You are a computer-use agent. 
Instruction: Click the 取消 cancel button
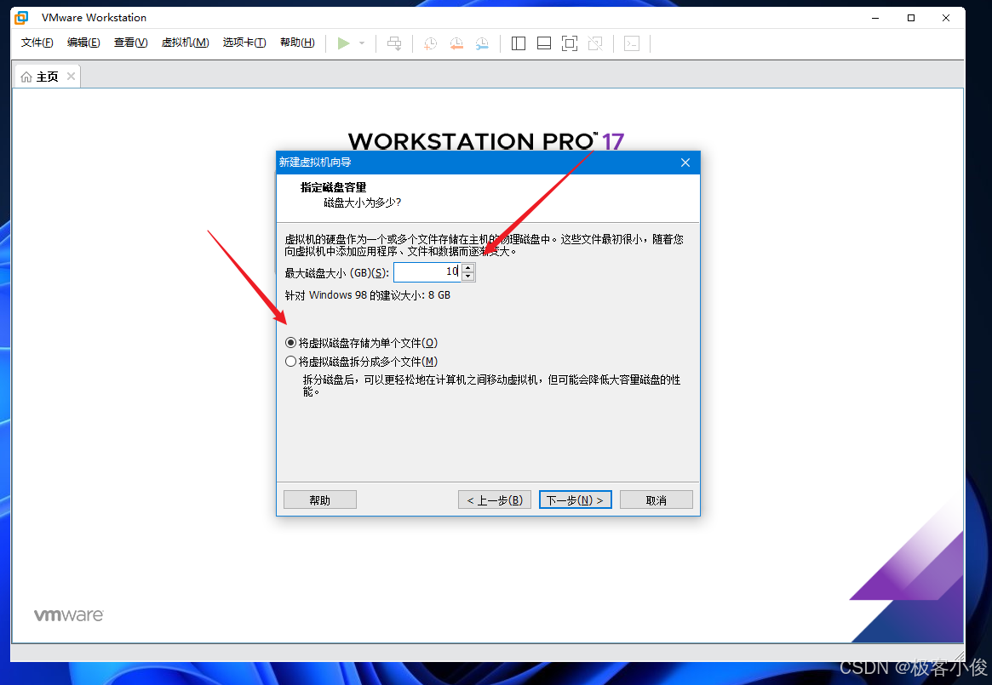click(656, 499)
